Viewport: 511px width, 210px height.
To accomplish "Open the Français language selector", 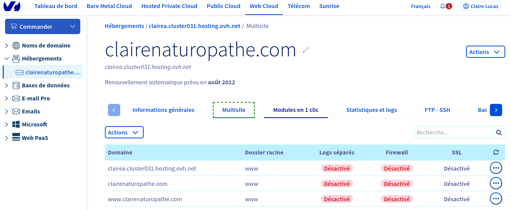I will [x=420, y=7].
